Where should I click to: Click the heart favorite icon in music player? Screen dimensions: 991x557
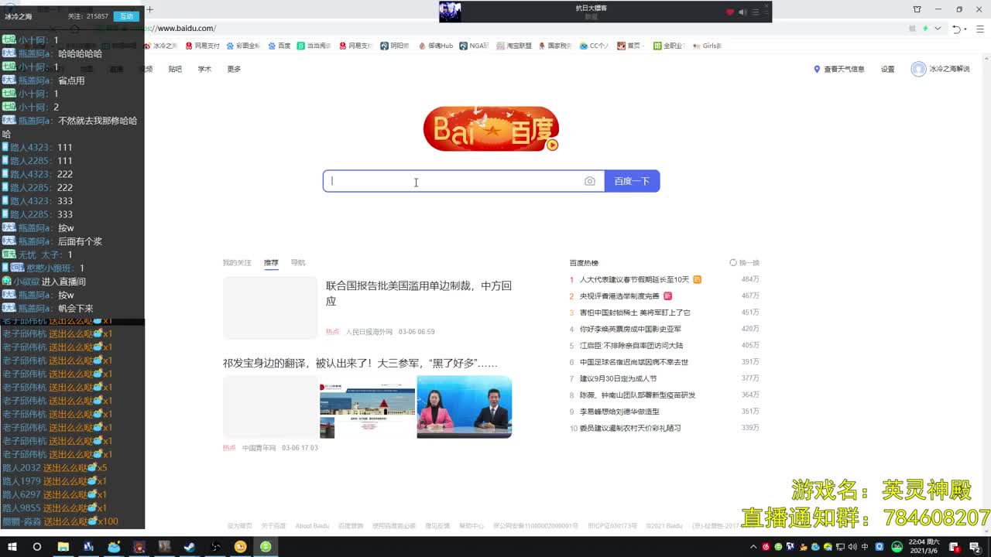[x=729, y=12]
